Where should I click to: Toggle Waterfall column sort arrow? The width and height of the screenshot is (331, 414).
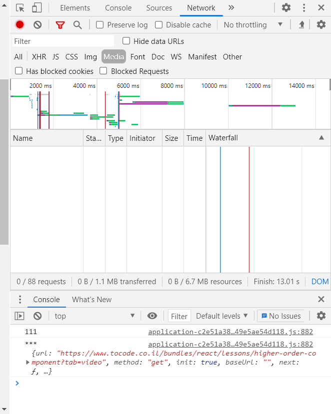(321, 137)
